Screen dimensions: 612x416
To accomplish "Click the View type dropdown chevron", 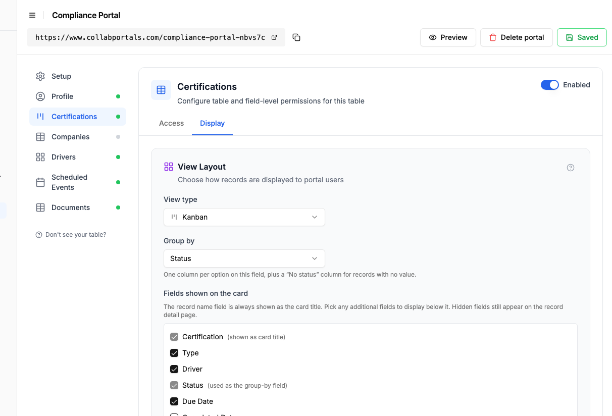I will (x=315, y=217).
